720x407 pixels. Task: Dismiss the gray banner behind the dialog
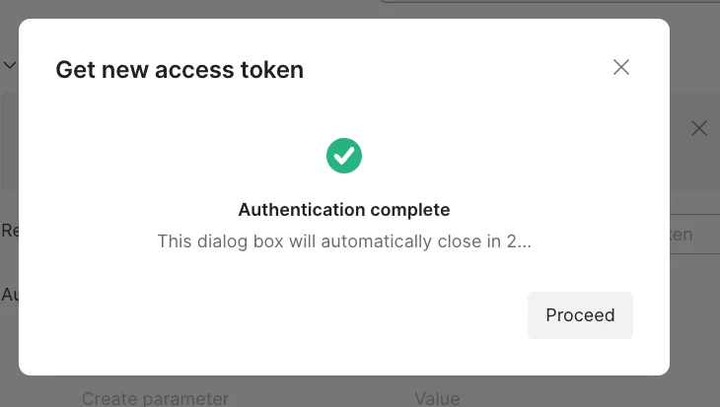pos(698,128)
